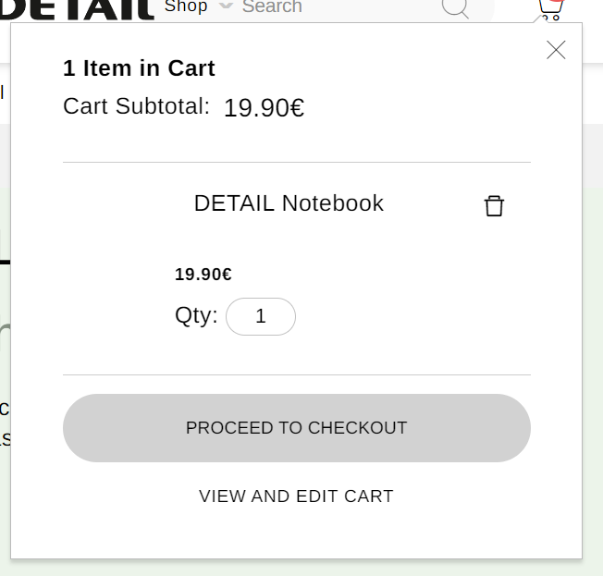Image resolution: width=603 pixels, height=576 pixels.
Task: Click the divider line above checkout button
Action: point(296,375)
